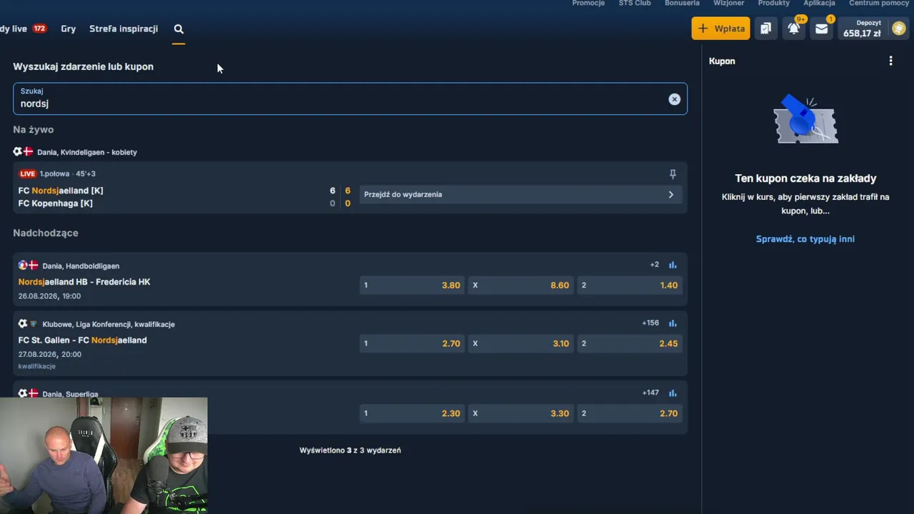The height and width of the screenshot is (514, 914).
Task: Open statistics icon for Nordsjaelland HB - Fredericia HK
Action: tap(673, 265)
